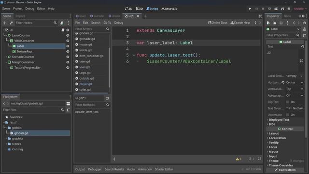Hide the MarginContainer node
Image resolution: width=309 pixels, height=174 pixels.
(68, 62)
